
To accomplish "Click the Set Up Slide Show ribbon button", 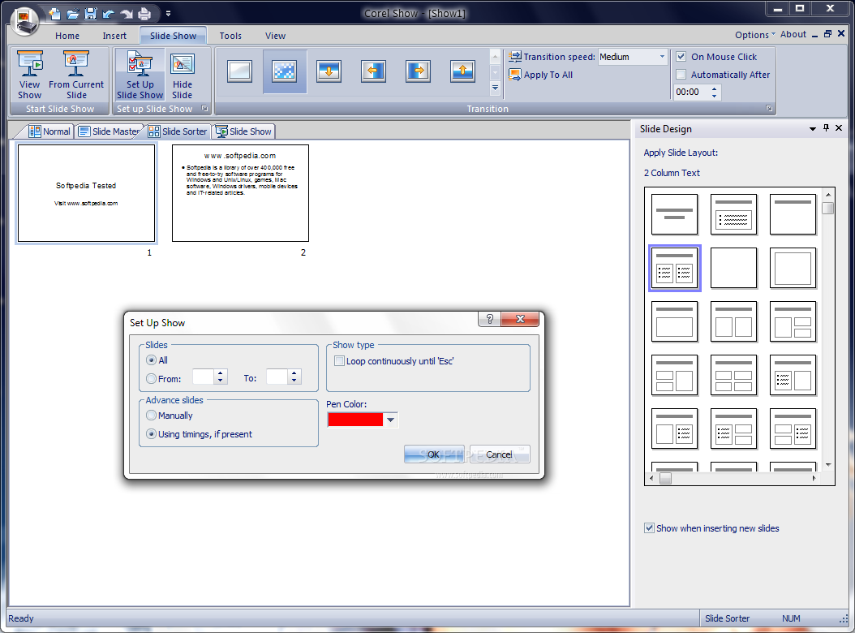I will click(140, 75).
